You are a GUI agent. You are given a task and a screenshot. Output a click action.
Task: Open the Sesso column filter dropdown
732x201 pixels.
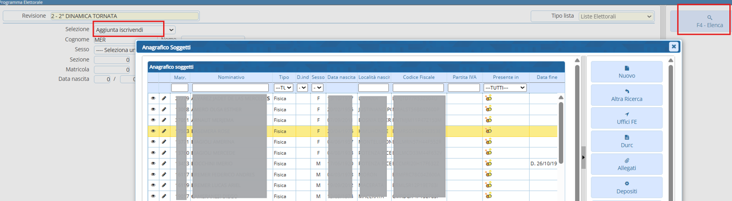click(317, 87)
